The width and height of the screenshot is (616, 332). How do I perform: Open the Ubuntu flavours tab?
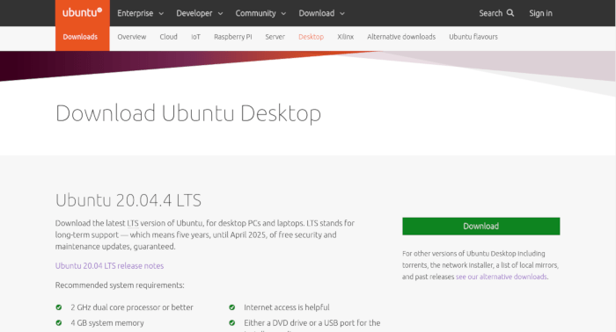(x=473, y=37)
